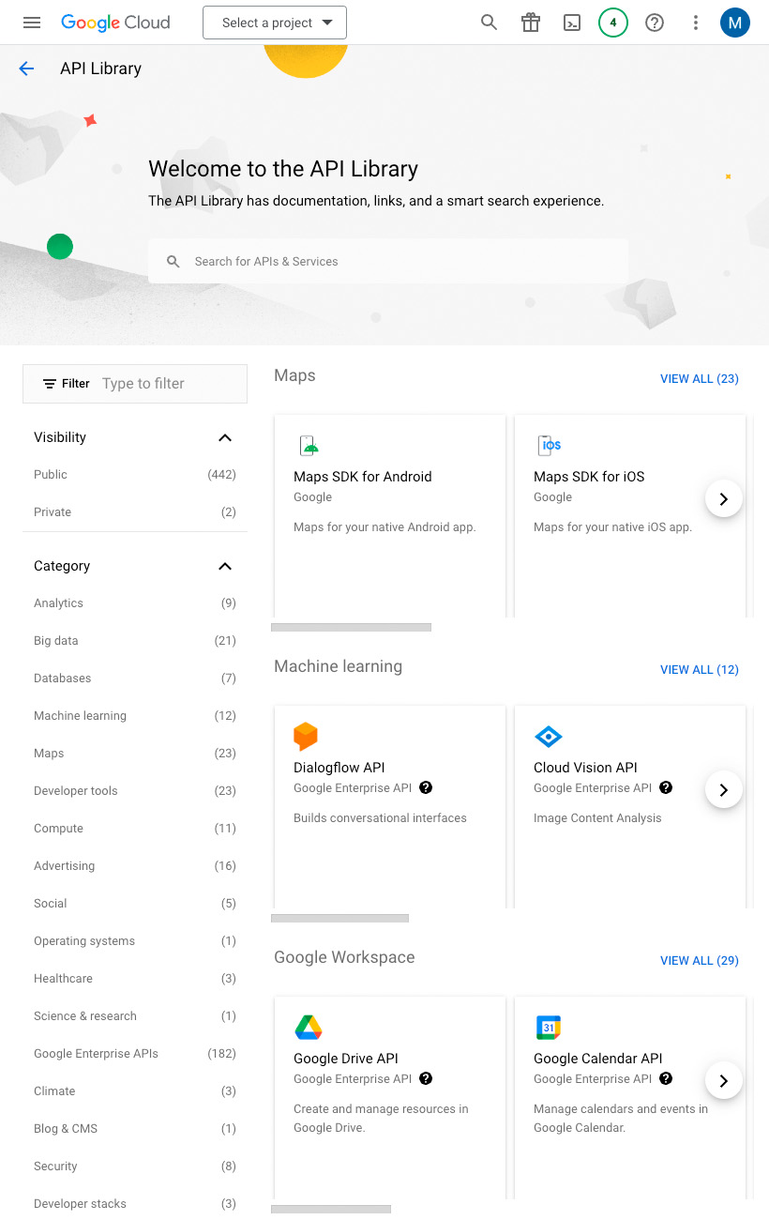The width and height of the screenshot is (769, 1220).
Task: Open the Cloud Vision API card title
Action: pyautogui.click(x=585, y=768)
